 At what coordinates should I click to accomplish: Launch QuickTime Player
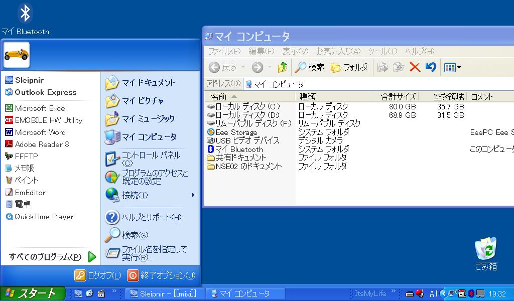pyautogui.click(x=40, y=217)
